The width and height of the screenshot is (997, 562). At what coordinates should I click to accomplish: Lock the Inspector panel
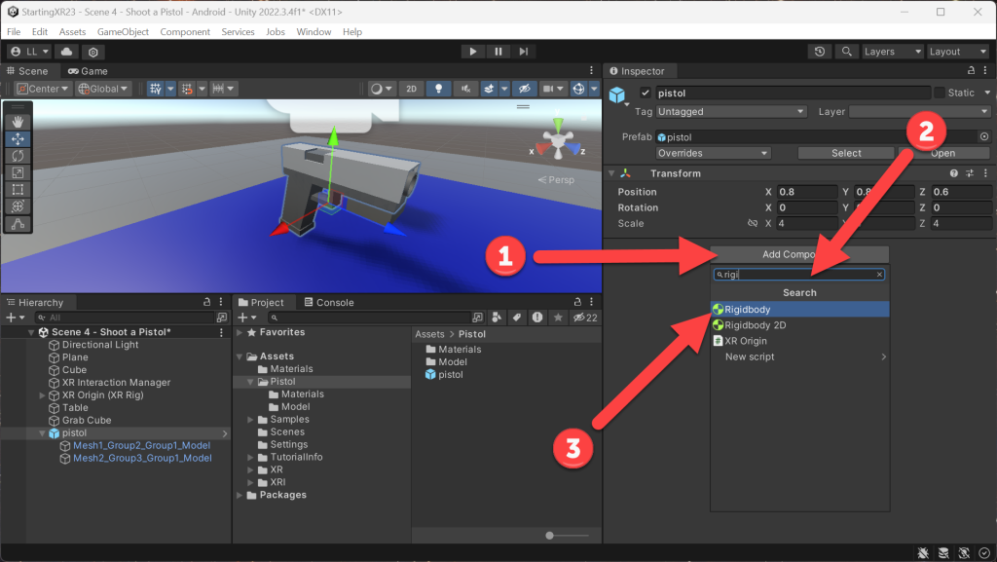click(971, 70)
